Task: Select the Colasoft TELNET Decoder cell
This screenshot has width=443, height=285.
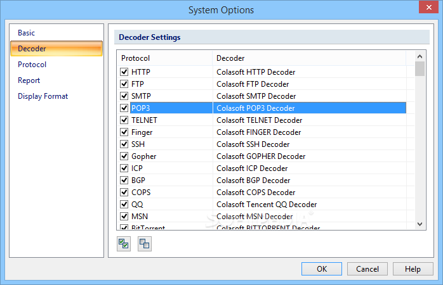Action: click(x=309, y=120)
